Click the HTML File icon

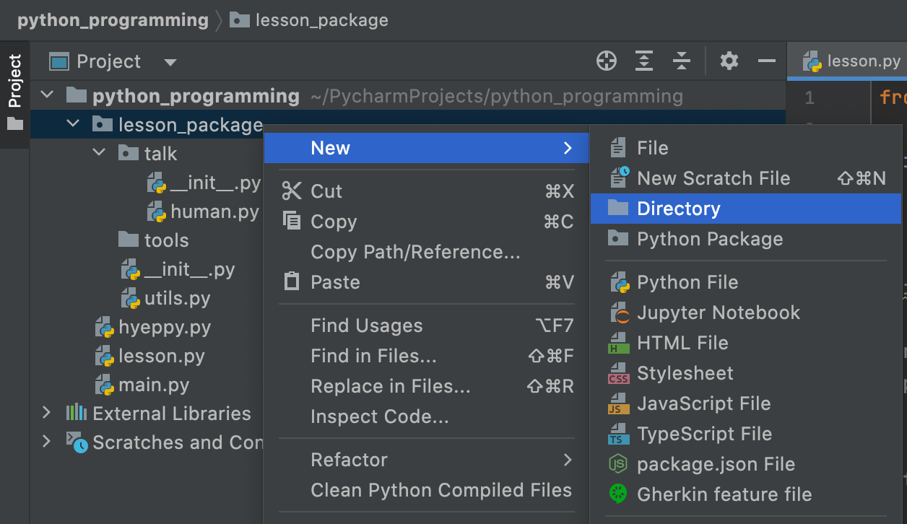[x=619, y=343]
